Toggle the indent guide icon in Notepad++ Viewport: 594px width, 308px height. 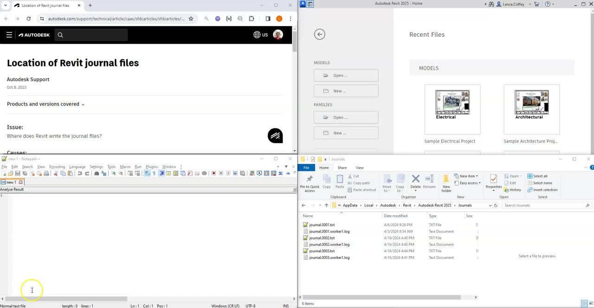pyautogui.click(x=161, y=173)
